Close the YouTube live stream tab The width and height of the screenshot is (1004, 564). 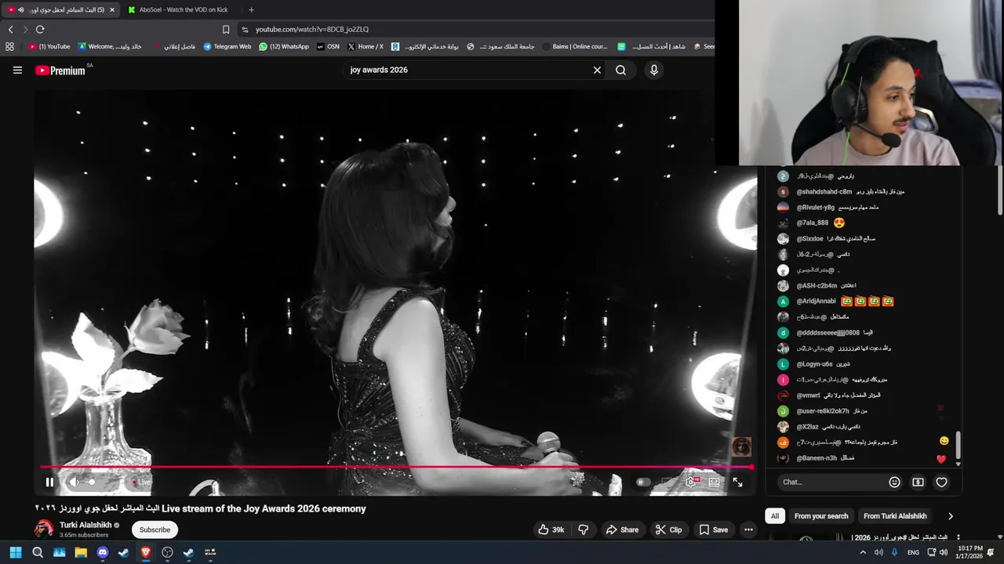click(111, 9)
